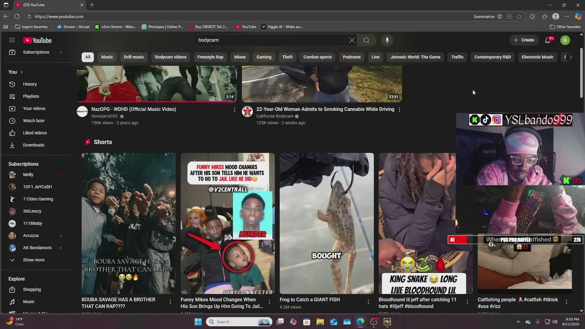
Task: Open the 22-Year-Old Woman Cannabis video
Action: coord(325,109)
